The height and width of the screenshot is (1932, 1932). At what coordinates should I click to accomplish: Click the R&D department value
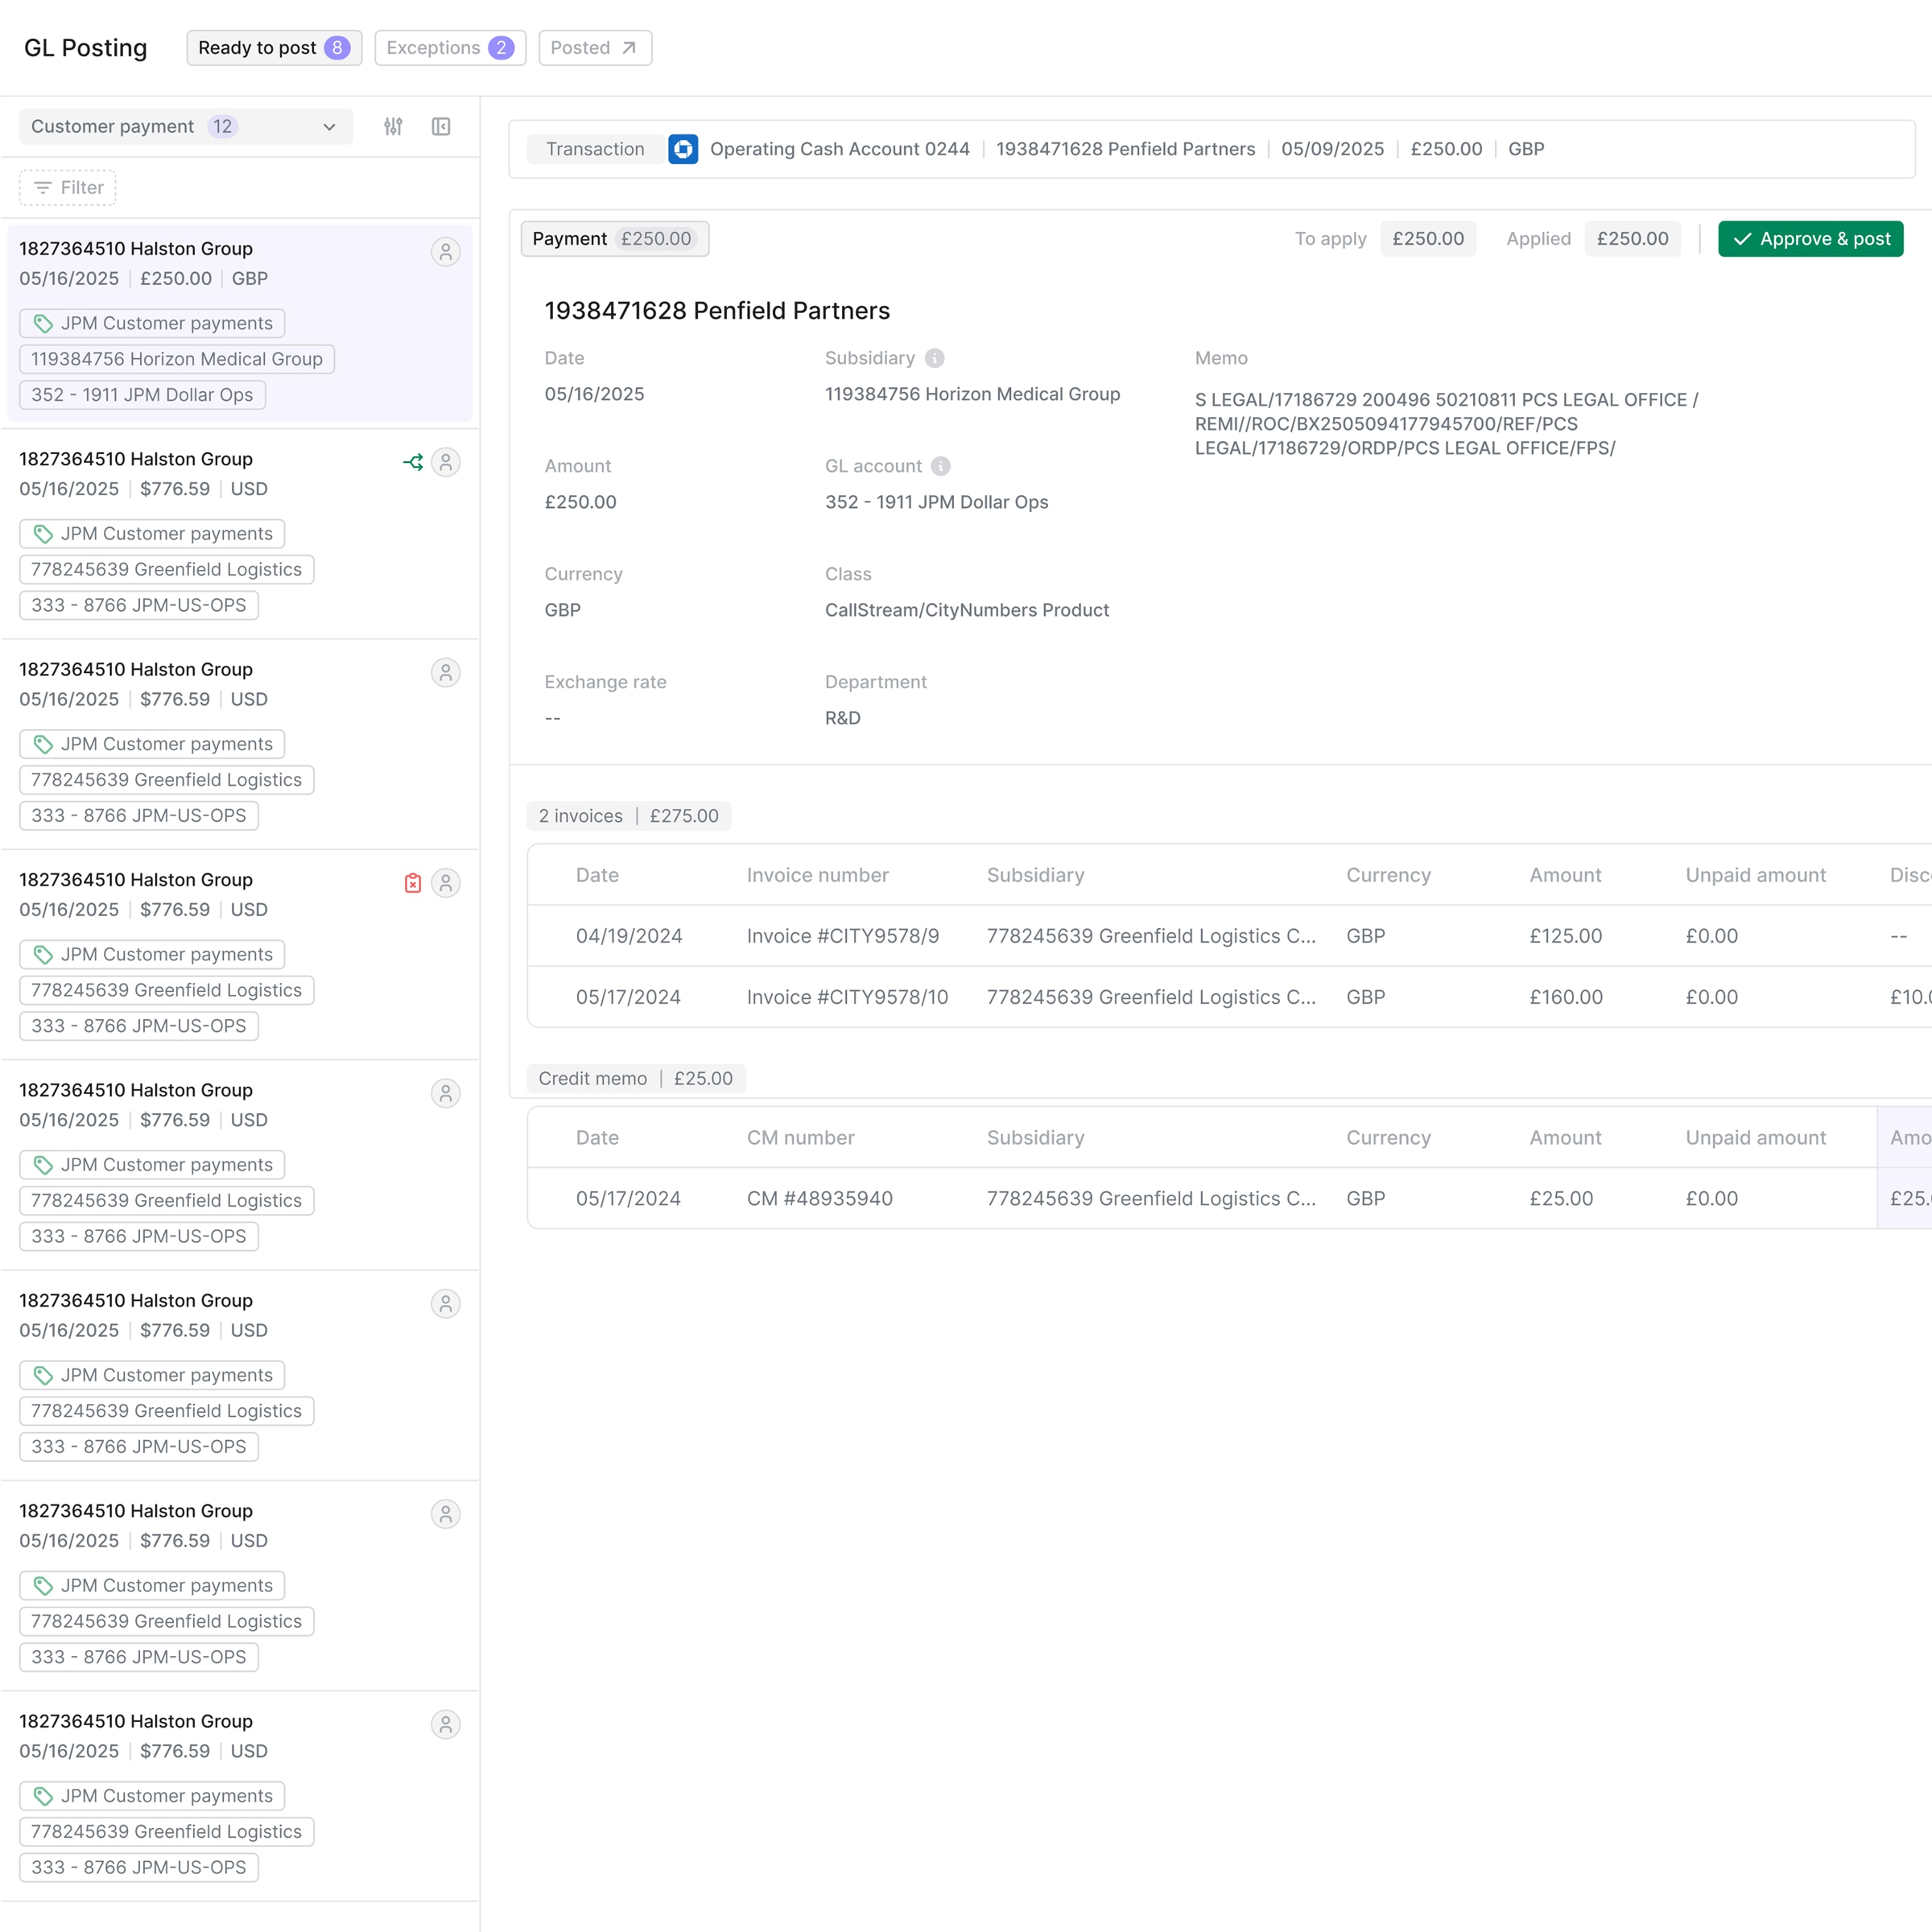pos(843,718)
